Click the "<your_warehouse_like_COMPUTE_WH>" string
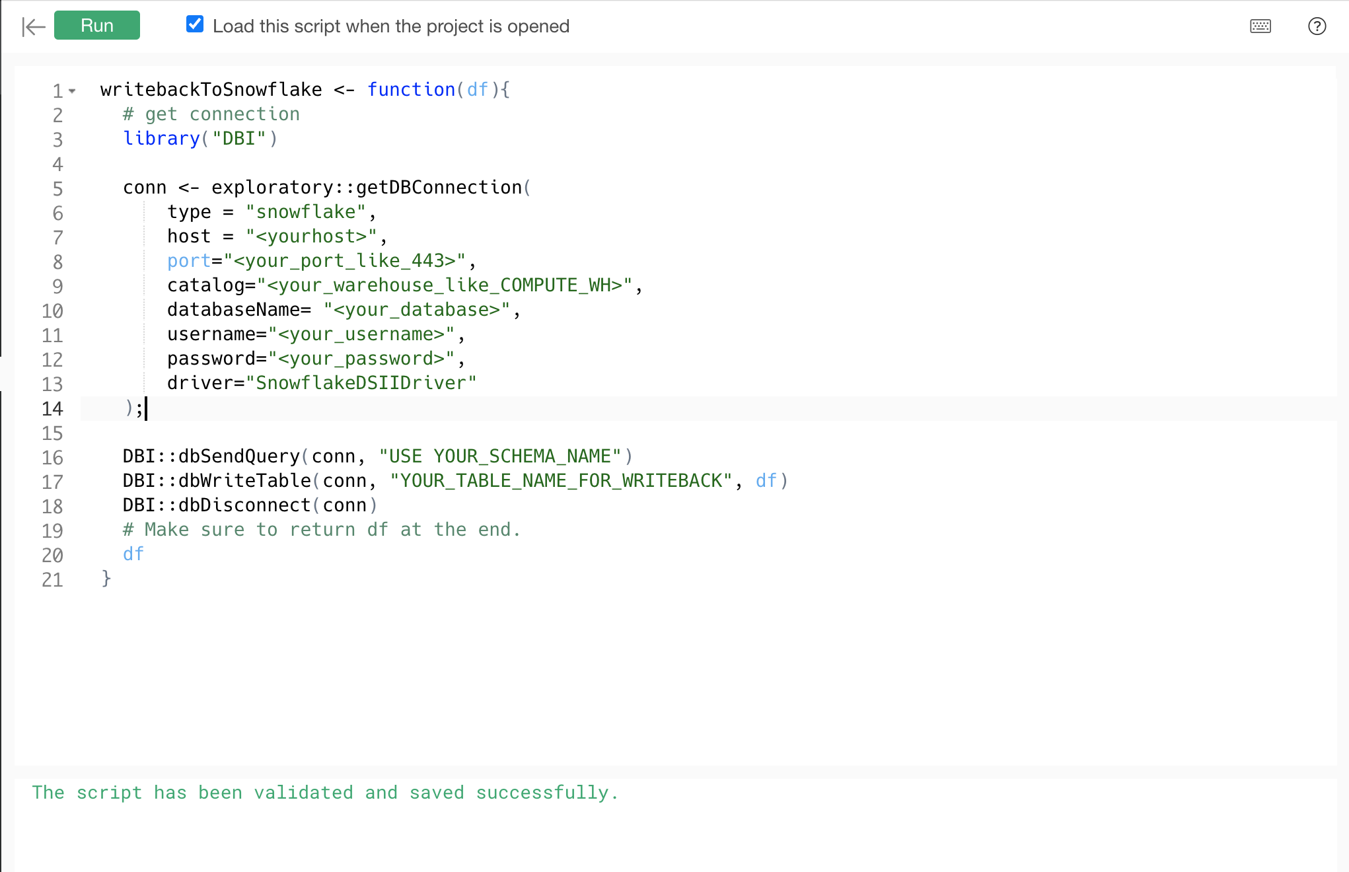The width and height of the screenshot is (1349, 872). click(445, 285)
